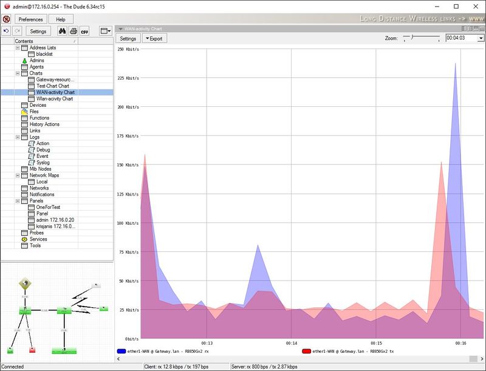486x371 pixels.
Task: Collapse the Charts tree branch
Action: (x=18, y=73)
